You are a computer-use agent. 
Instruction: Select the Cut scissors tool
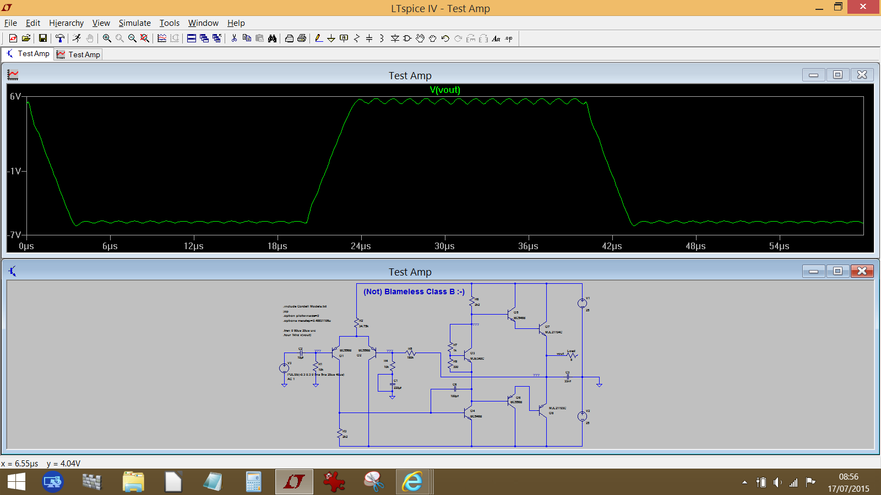[x=234, y=38]
